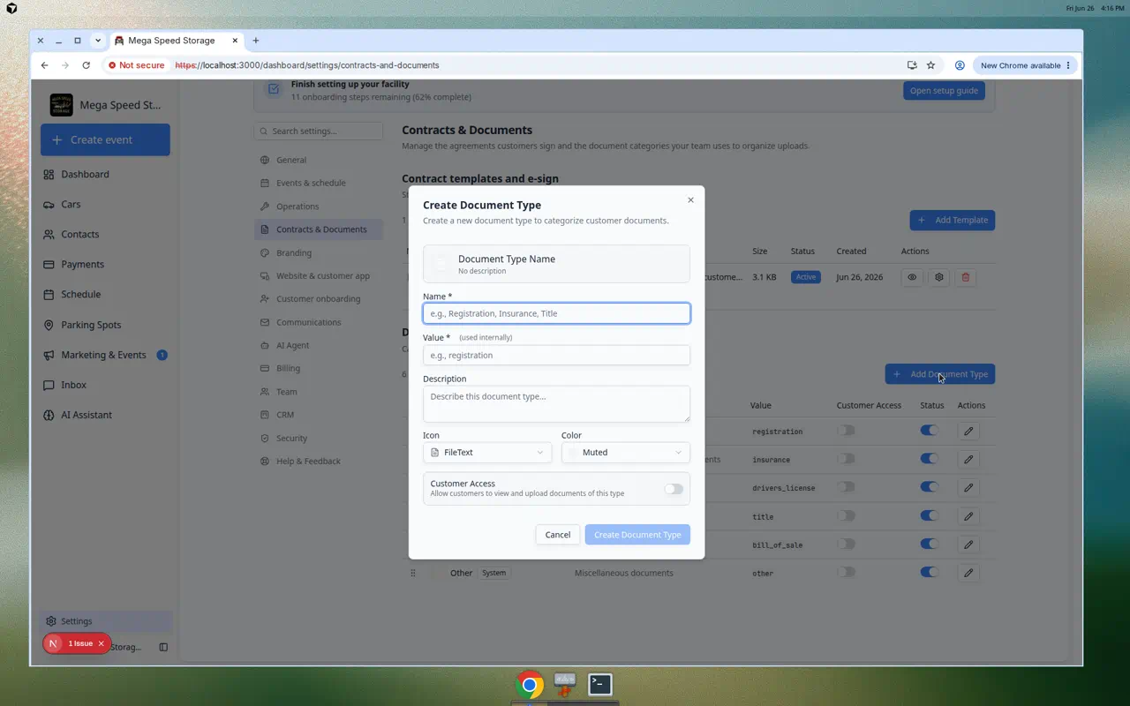This screenshot has height=706, width=1130.
Task: Edit the drivers_license document type
Action: (x=968, y=488)
